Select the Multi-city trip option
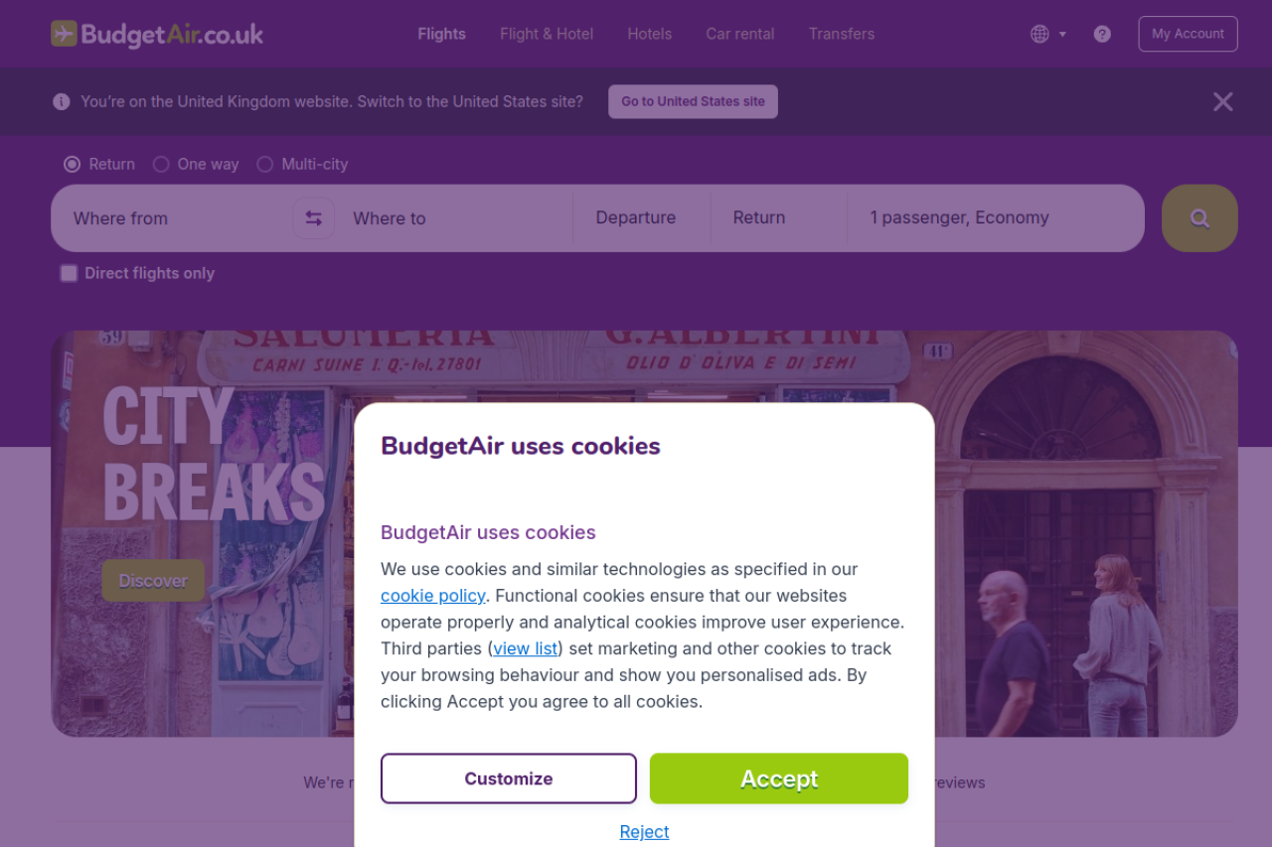The width and height of the screenshot is (1272, 847). (x=265, y=165)
